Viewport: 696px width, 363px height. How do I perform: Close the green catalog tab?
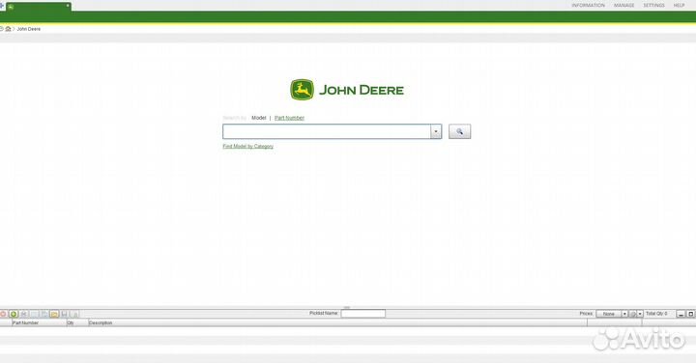(68, 6)
